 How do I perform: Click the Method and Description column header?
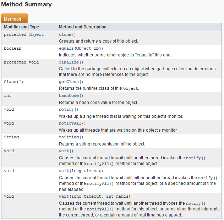click(83, 27)
